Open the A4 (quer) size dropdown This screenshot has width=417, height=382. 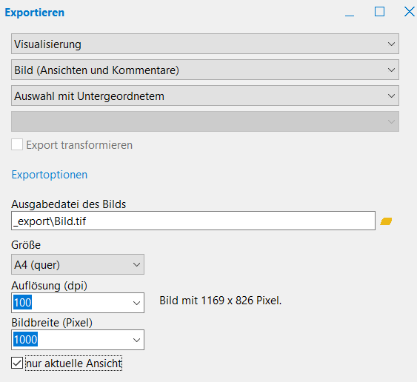[x=78, y=264]
